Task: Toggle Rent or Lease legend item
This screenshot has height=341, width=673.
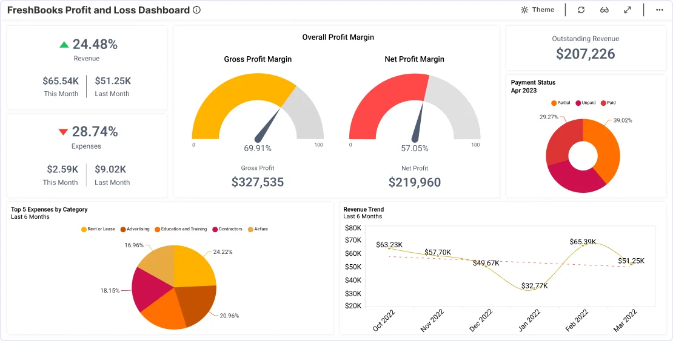Action: coord(98,229)
